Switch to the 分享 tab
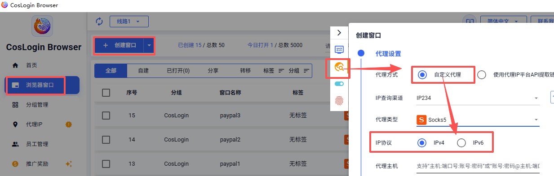Image resolution: width=554 pixels, height=176 pixels. click(213, 71)
